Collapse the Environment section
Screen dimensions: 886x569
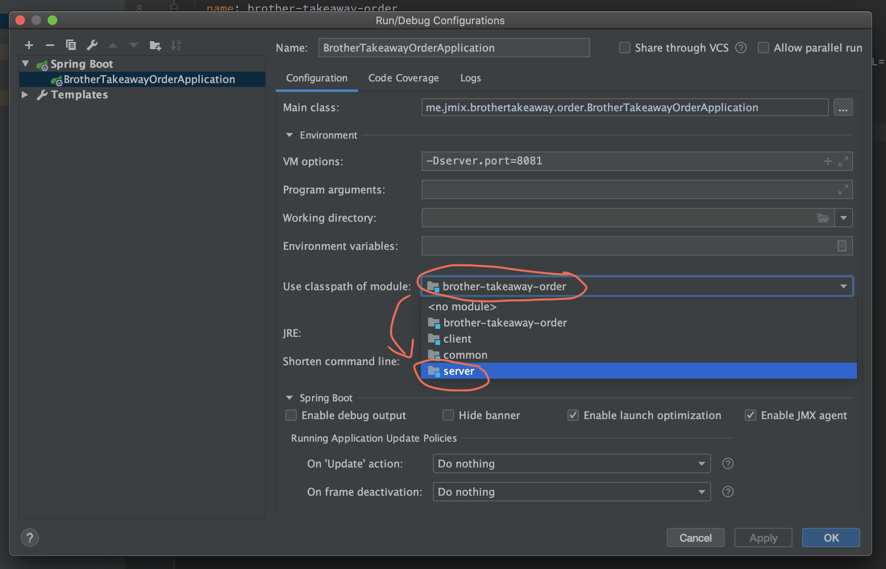pyautogui.click(x=289, y=135)
